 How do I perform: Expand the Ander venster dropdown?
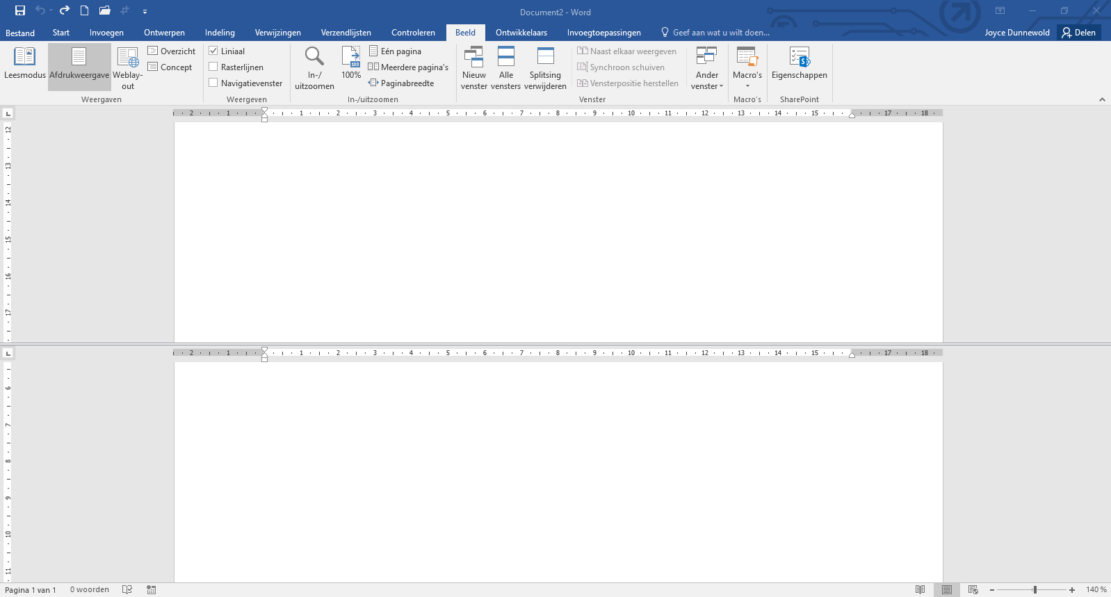(707, 68)
